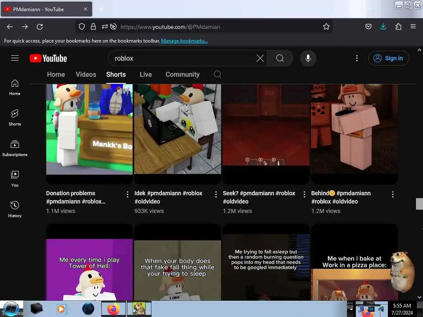
Task: Open the site permissions icon in address bar
Action: [105, 26]
